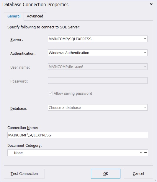Expand the Authentication dropdown arrow

point(145,53)
